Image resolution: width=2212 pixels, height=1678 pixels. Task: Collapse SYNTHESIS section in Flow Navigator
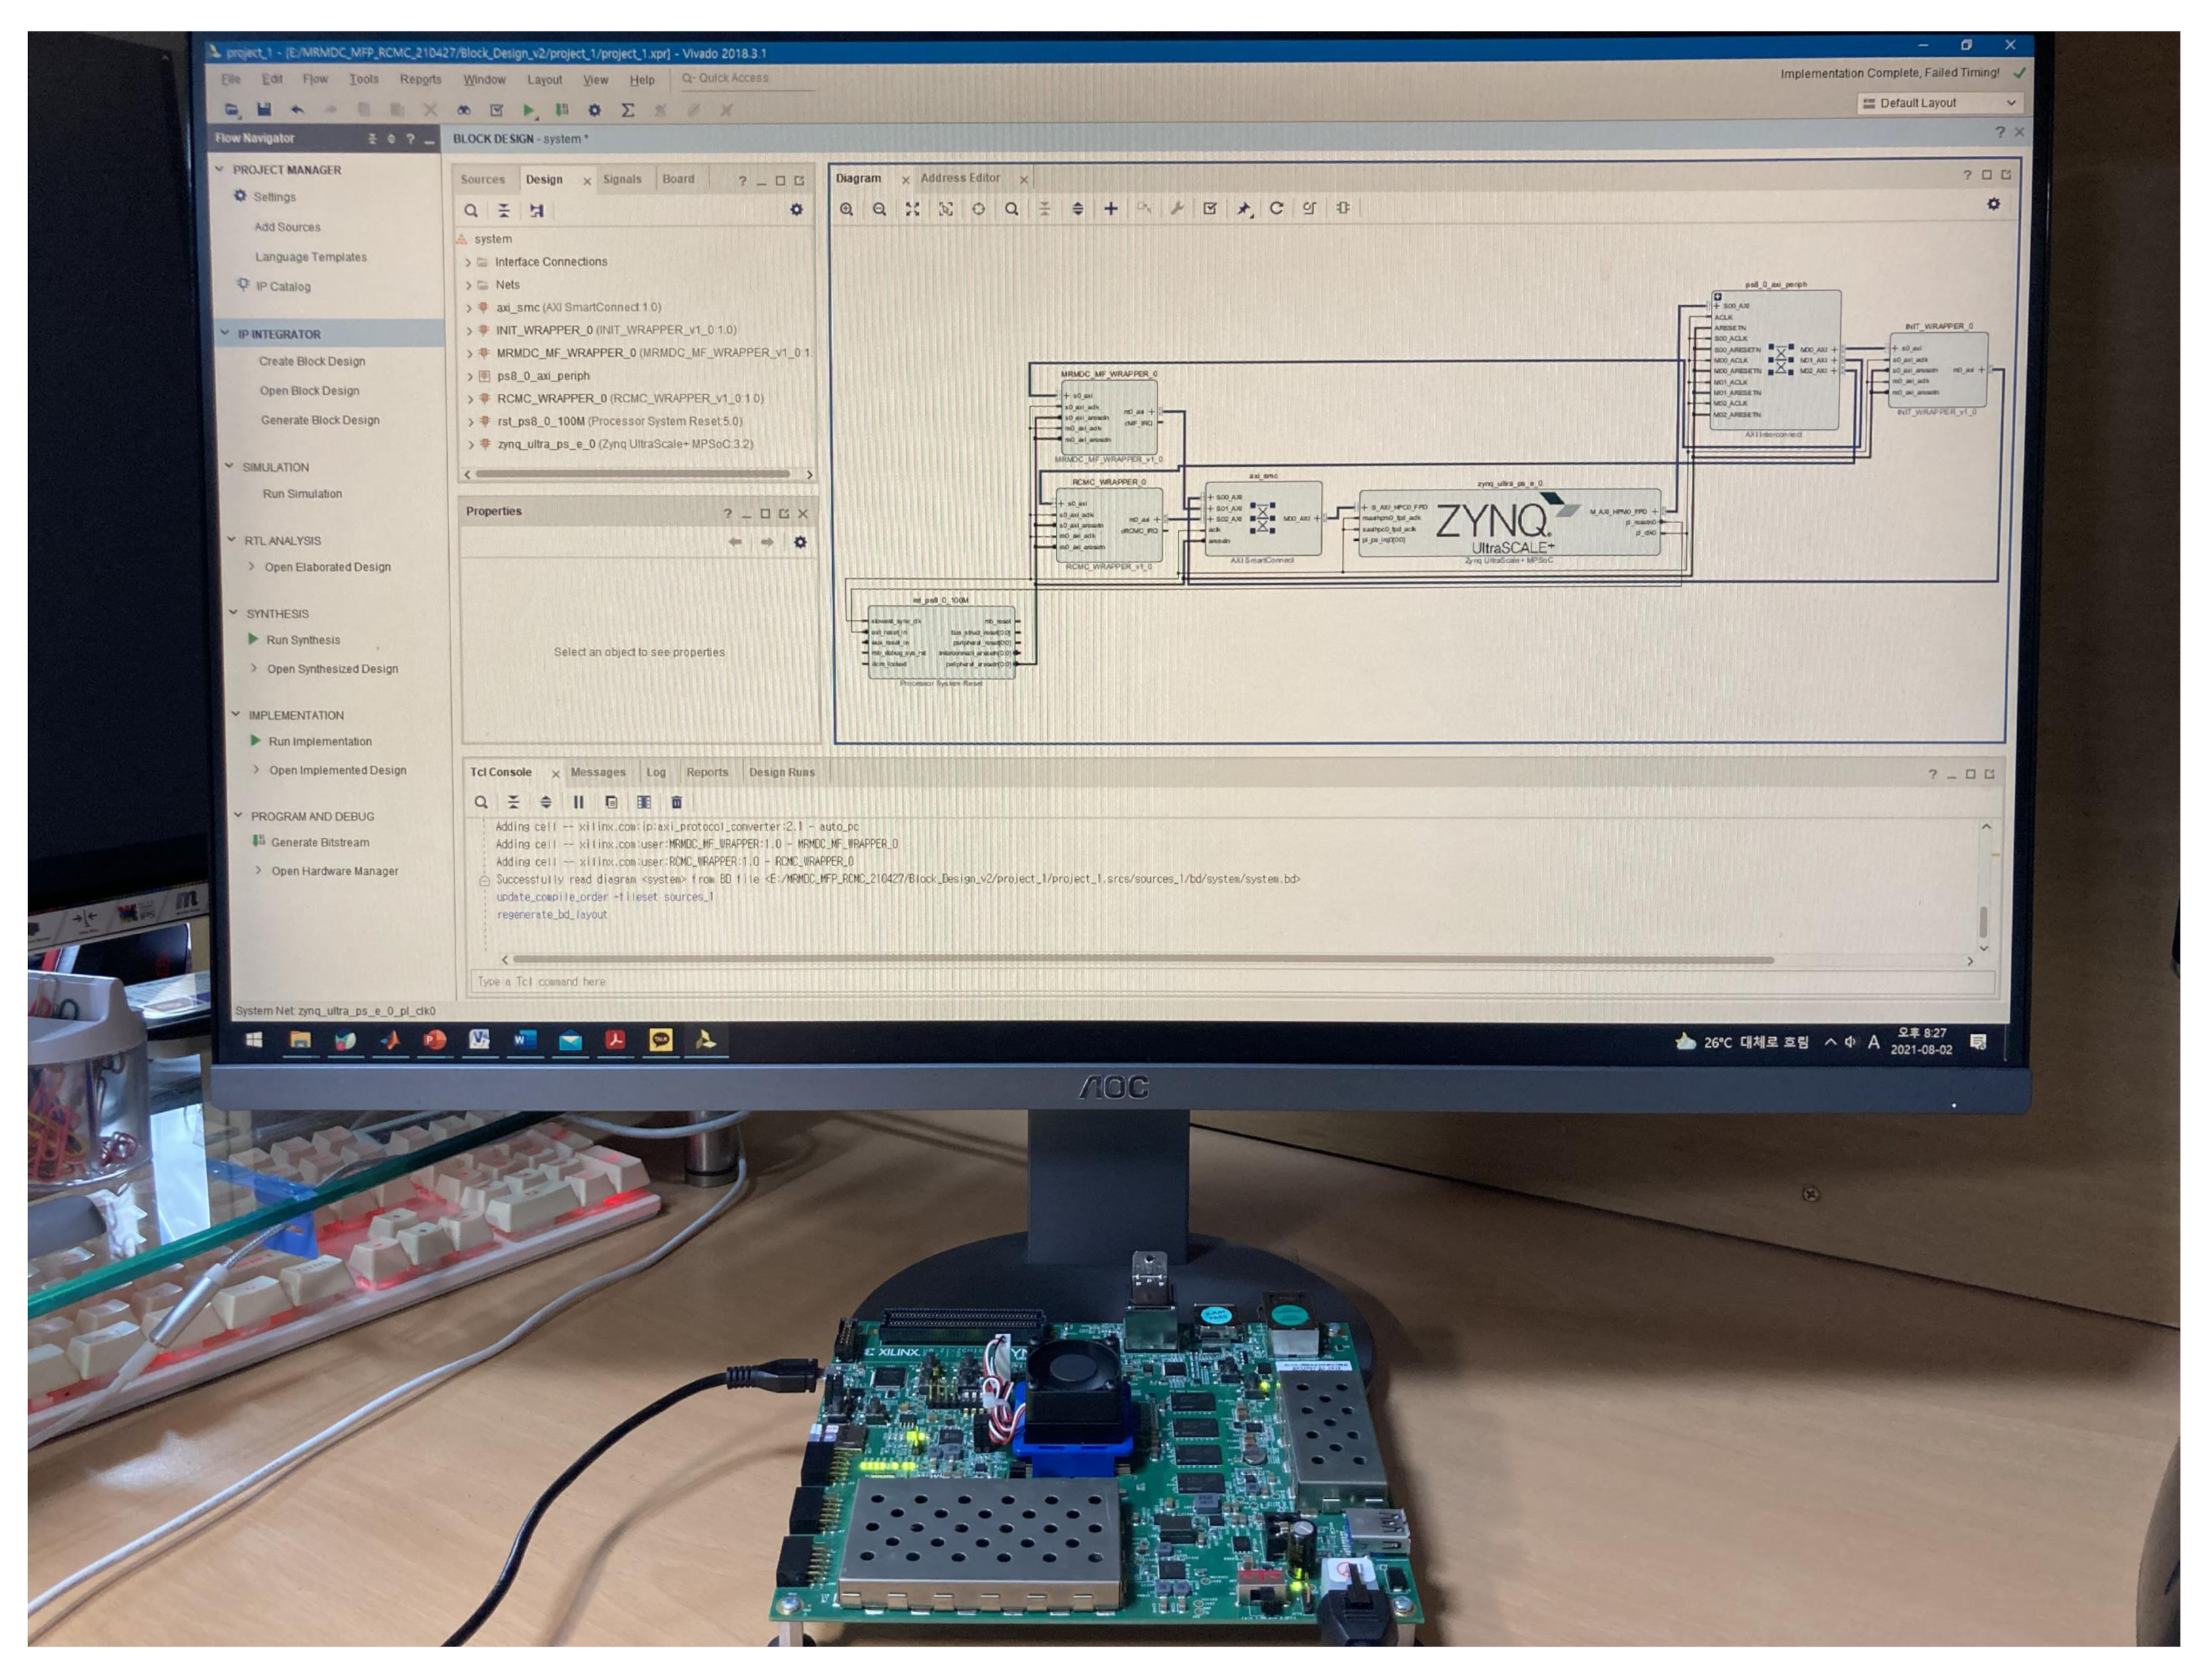(233, 613)
